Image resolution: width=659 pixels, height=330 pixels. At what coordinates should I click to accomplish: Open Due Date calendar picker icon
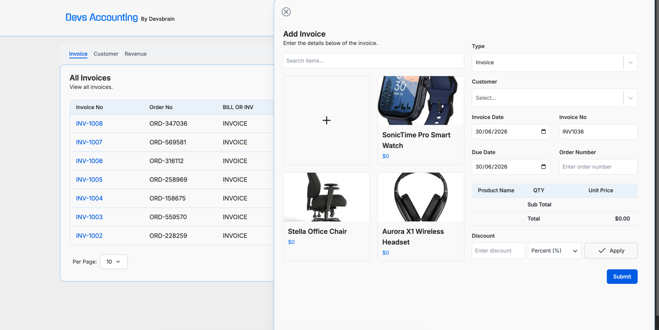(543, 167)
